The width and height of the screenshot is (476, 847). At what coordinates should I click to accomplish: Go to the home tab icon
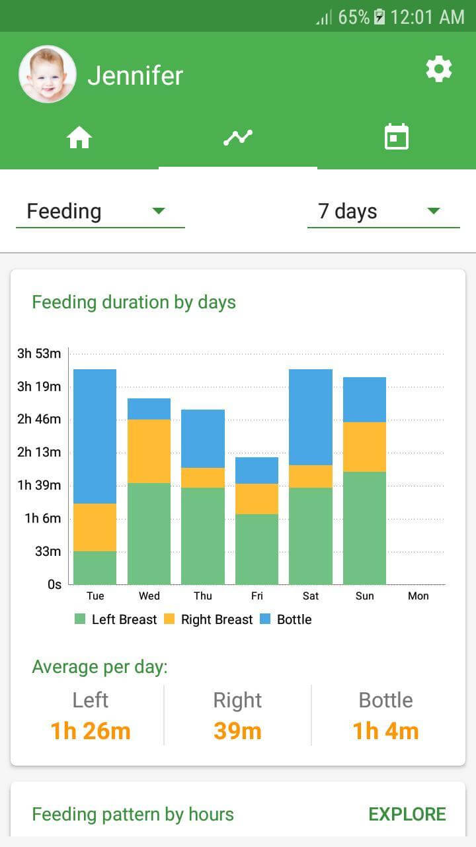[79, 138]
